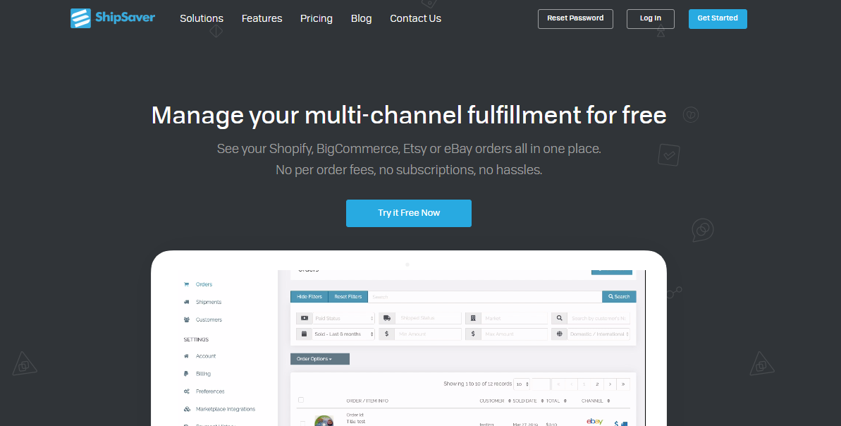The width and height of the screenshot is (841, 426).
Task: Click the Get Started button
Action: pyautogui.click(x=718, y=19)
